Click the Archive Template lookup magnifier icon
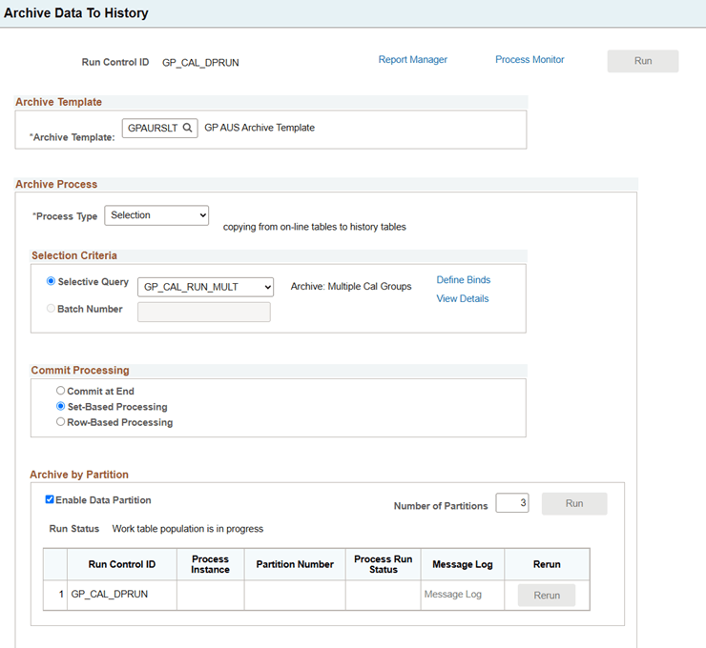This screenshot has height=648, width=706. tap(187, 128)
